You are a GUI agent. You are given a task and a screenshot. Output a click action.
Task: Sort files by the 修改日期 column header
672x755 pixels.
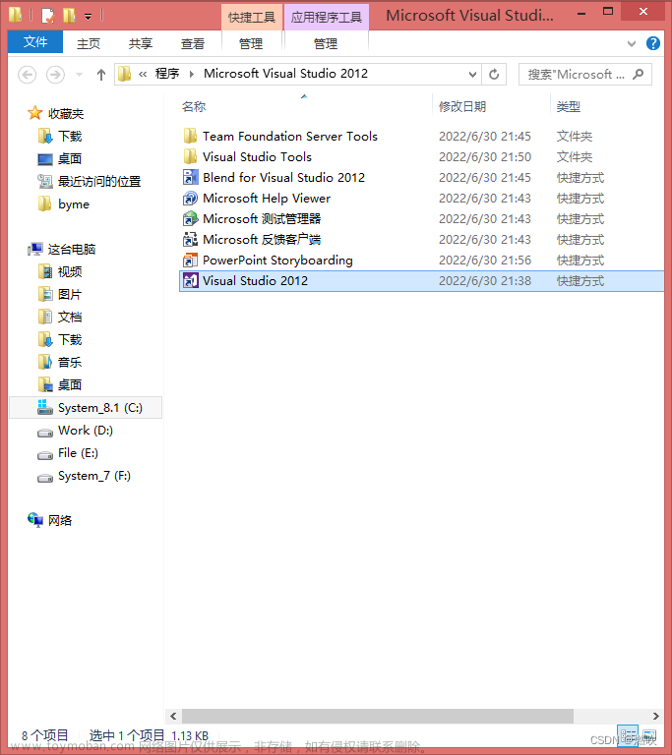point(461,107)
